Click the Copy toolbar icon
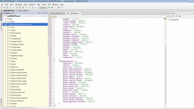Viewport: 194px width, 109px height. coord(20,8)
